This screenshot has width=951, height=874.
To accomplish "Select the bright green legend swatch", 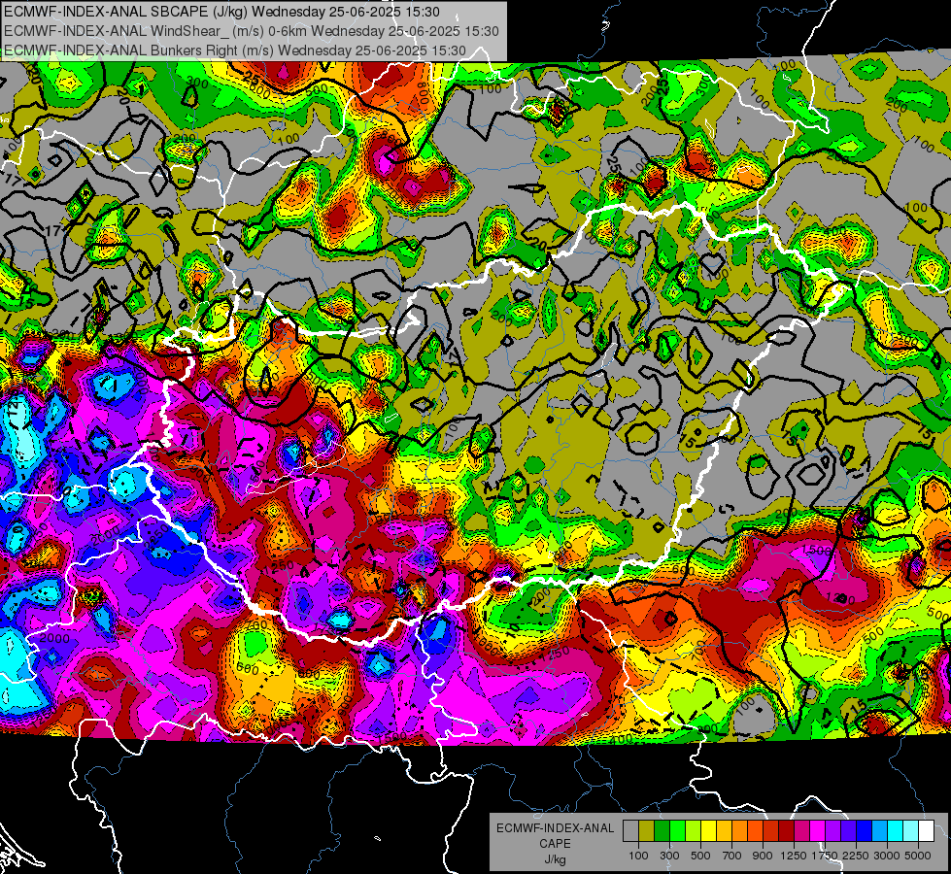I will (677, 830).
